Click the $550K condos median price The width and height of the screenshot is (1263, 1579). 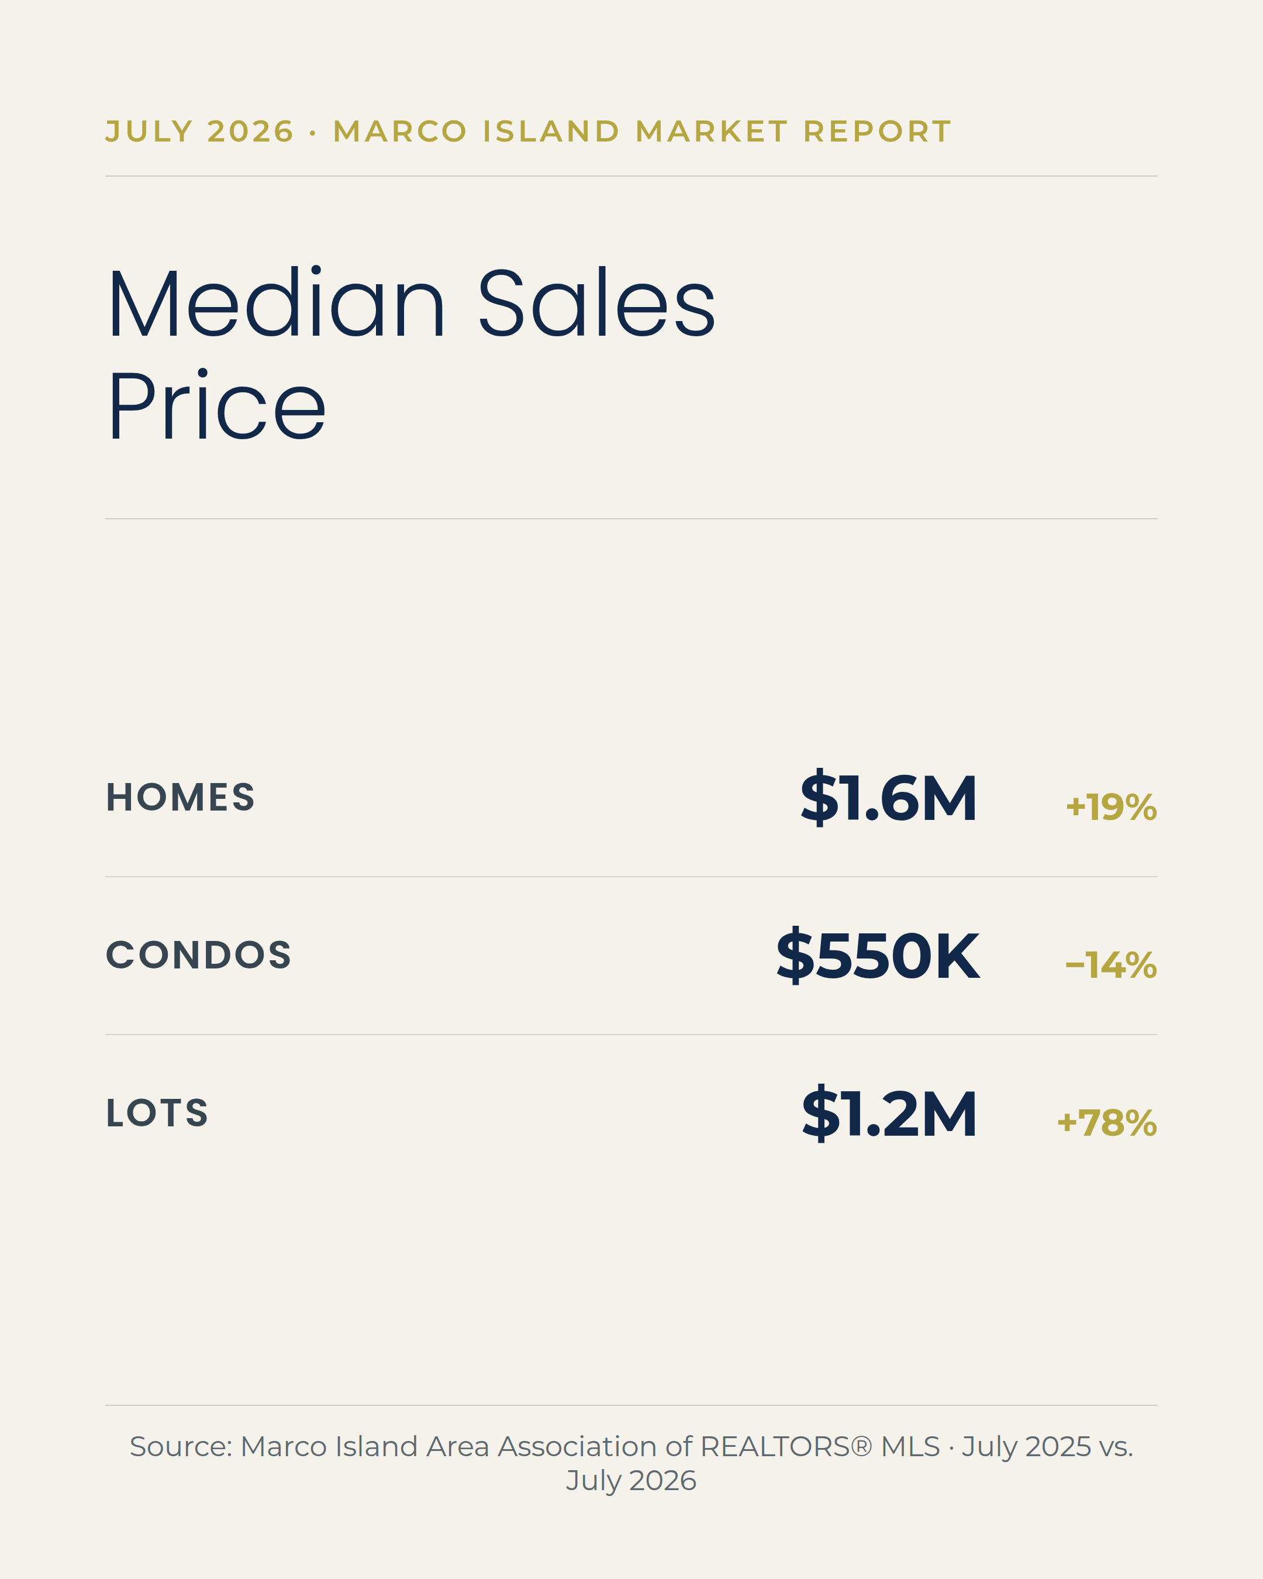pos(877,956)
